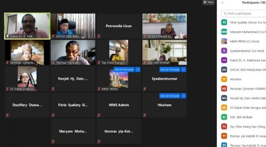Click the purple S avatar for Syadzaratunnur
Image resolution: width=266 pixels, height=147 pixels.
(224, 51)
